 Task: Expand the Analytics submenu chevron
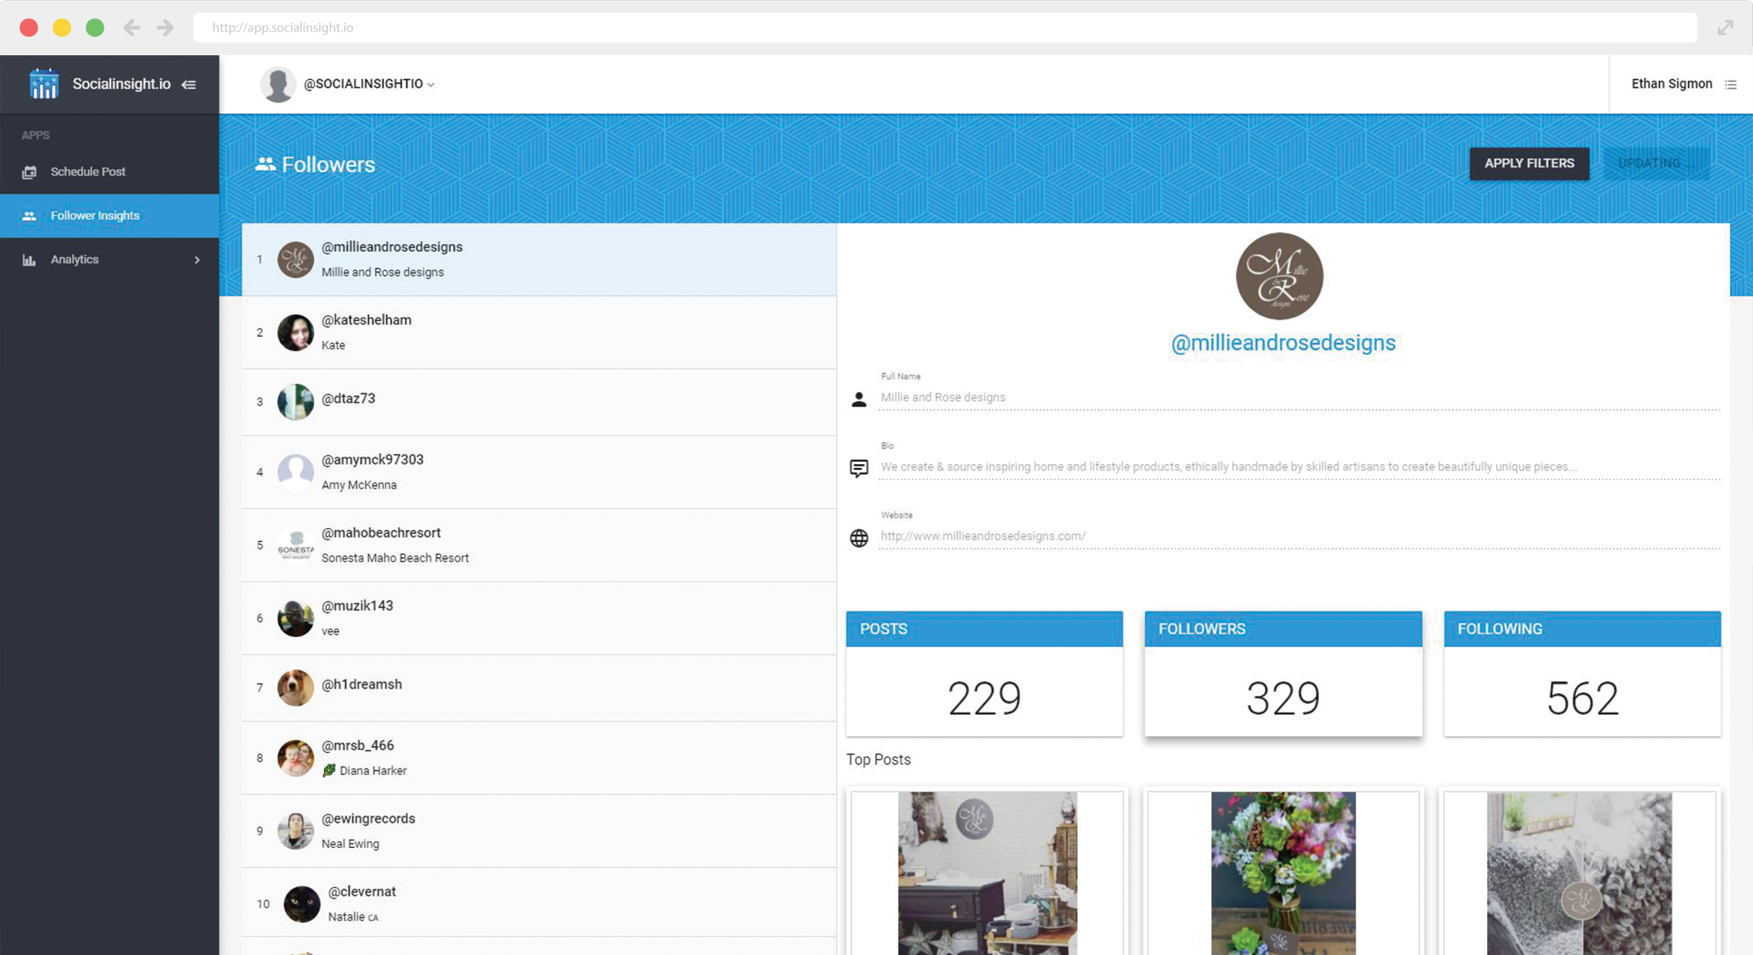pyautogui.click(x=197, y=259)
